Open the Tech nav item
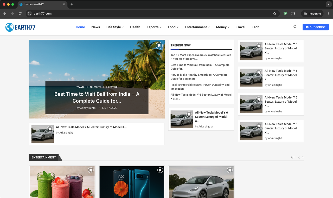The image size is (333, 198). click(255, 27)
